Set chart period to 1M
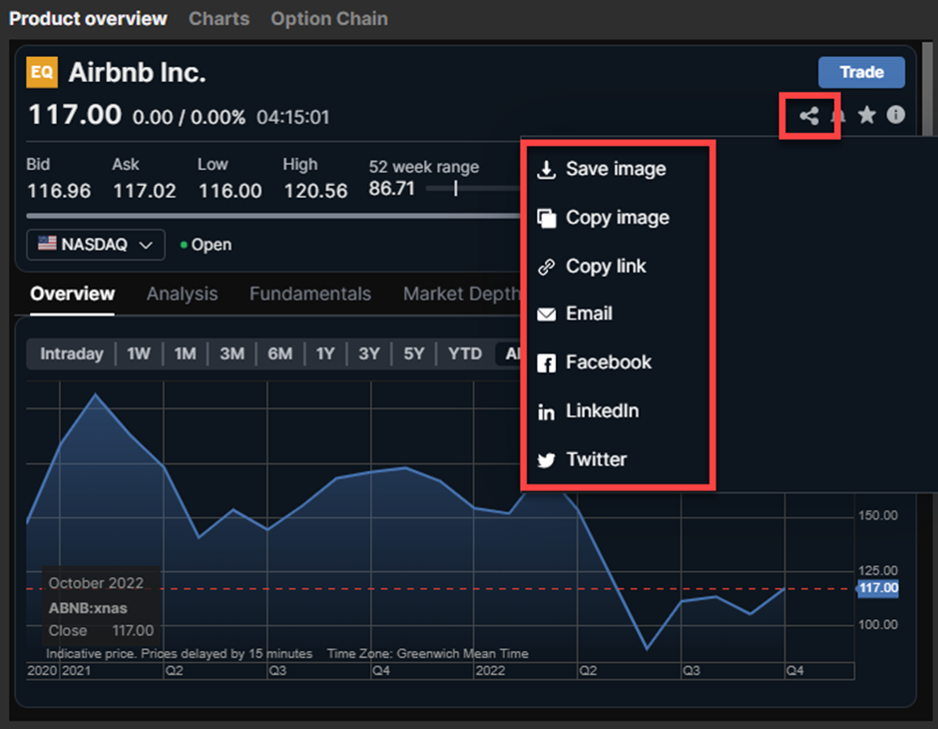Image resolution: width=938 pixels, height=729 pixels. [x=185, y=354]
